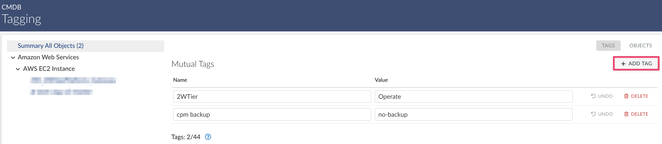Click the trash icon in 2WTier row

626,96
